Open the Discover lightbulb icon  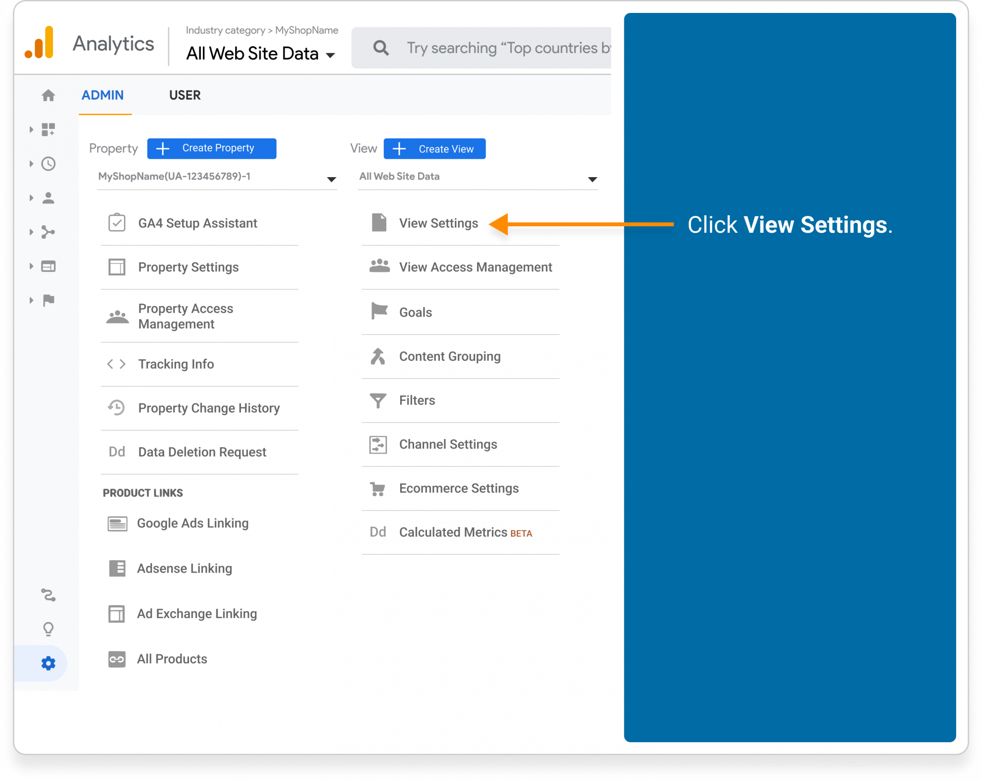pyautogui.click(x=48, y=629)
